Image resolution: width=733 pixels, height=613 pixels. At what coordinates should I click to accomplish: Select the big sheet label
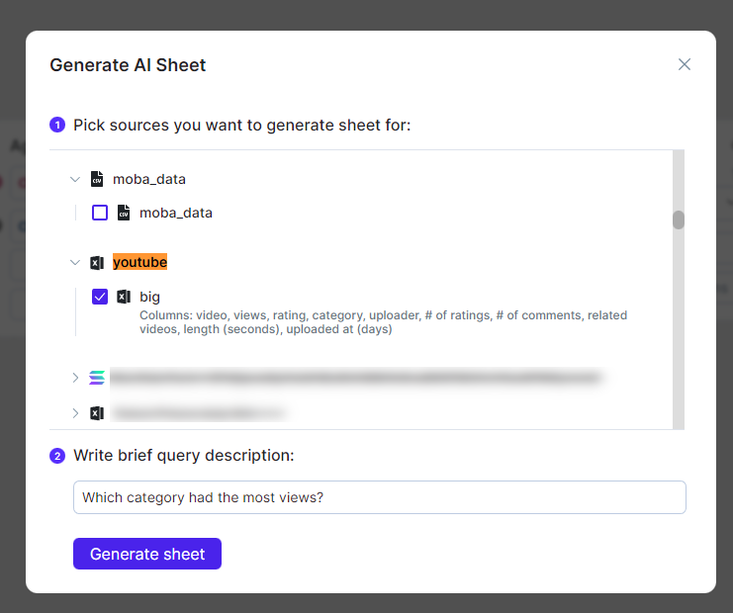click(149, 297)
